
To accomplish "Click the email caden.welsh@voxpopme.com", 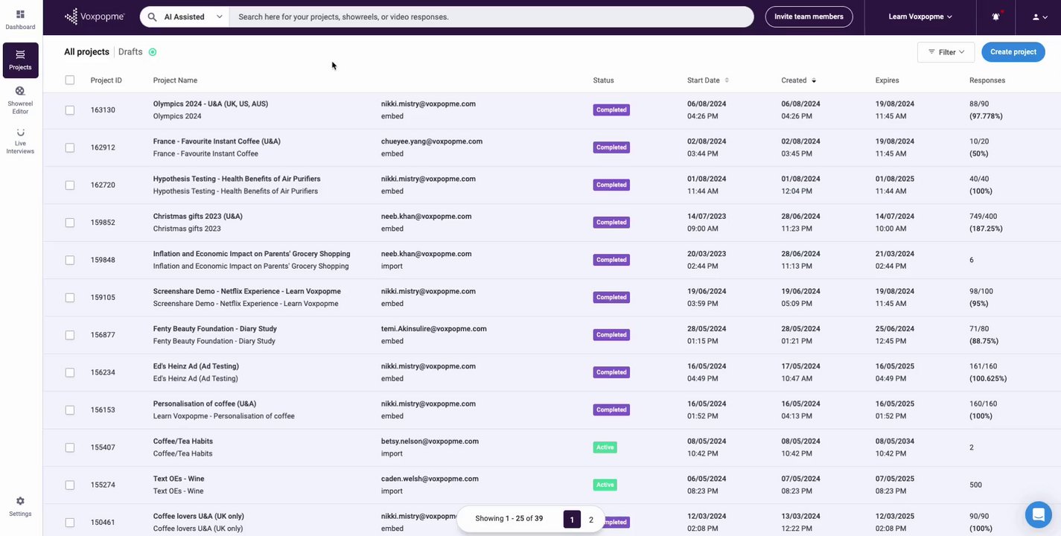I will 430,479.
